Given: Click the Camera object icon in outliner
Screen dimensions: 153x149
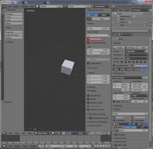Looking at the screenshot, I should click(119, 22).
